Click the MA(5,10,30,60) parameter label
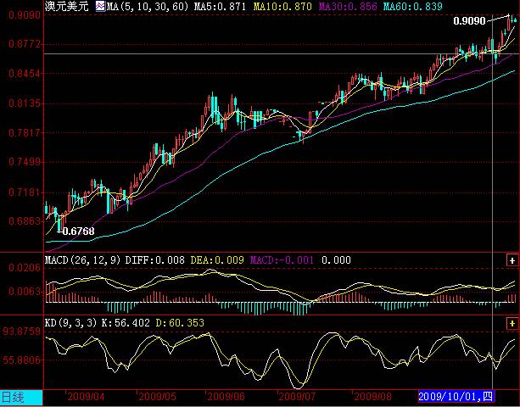Image resolution: width=520 pixels, height=407 pixels. pos(148,6)
